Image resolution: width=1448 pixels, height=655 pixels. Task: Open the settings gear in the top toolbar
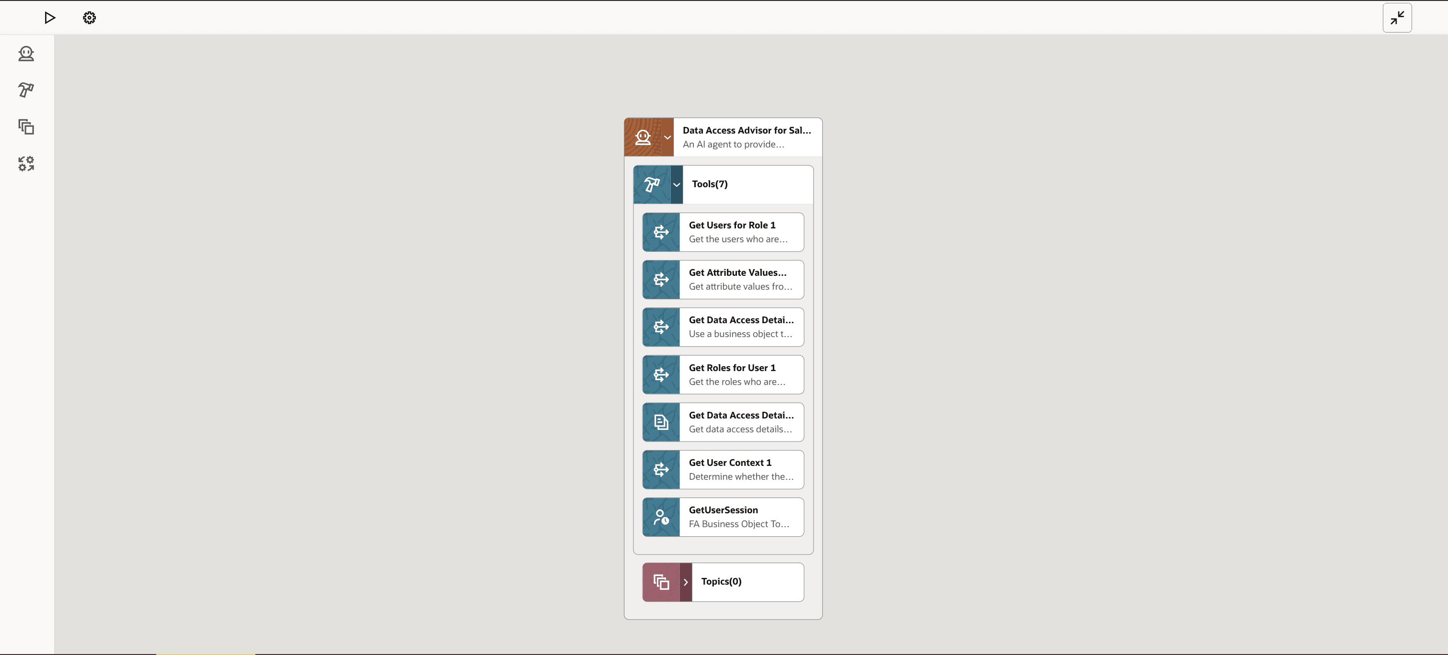89,17
